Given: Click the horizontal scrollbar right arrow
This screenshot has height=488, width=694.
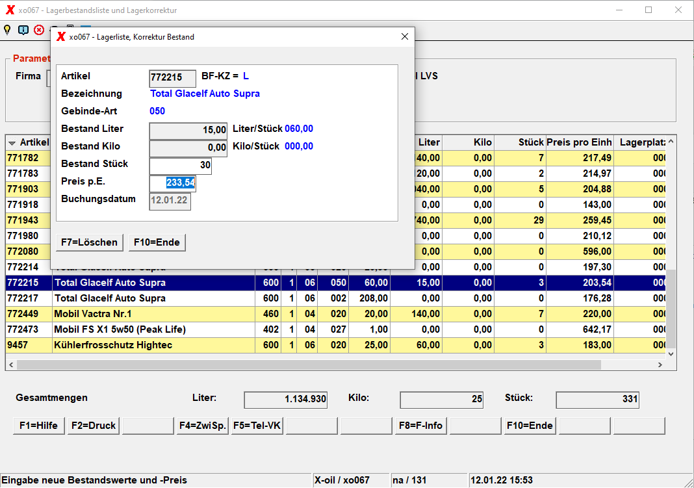Looking at the screenshot, I should pyautogui.click(x=660, y=365).
